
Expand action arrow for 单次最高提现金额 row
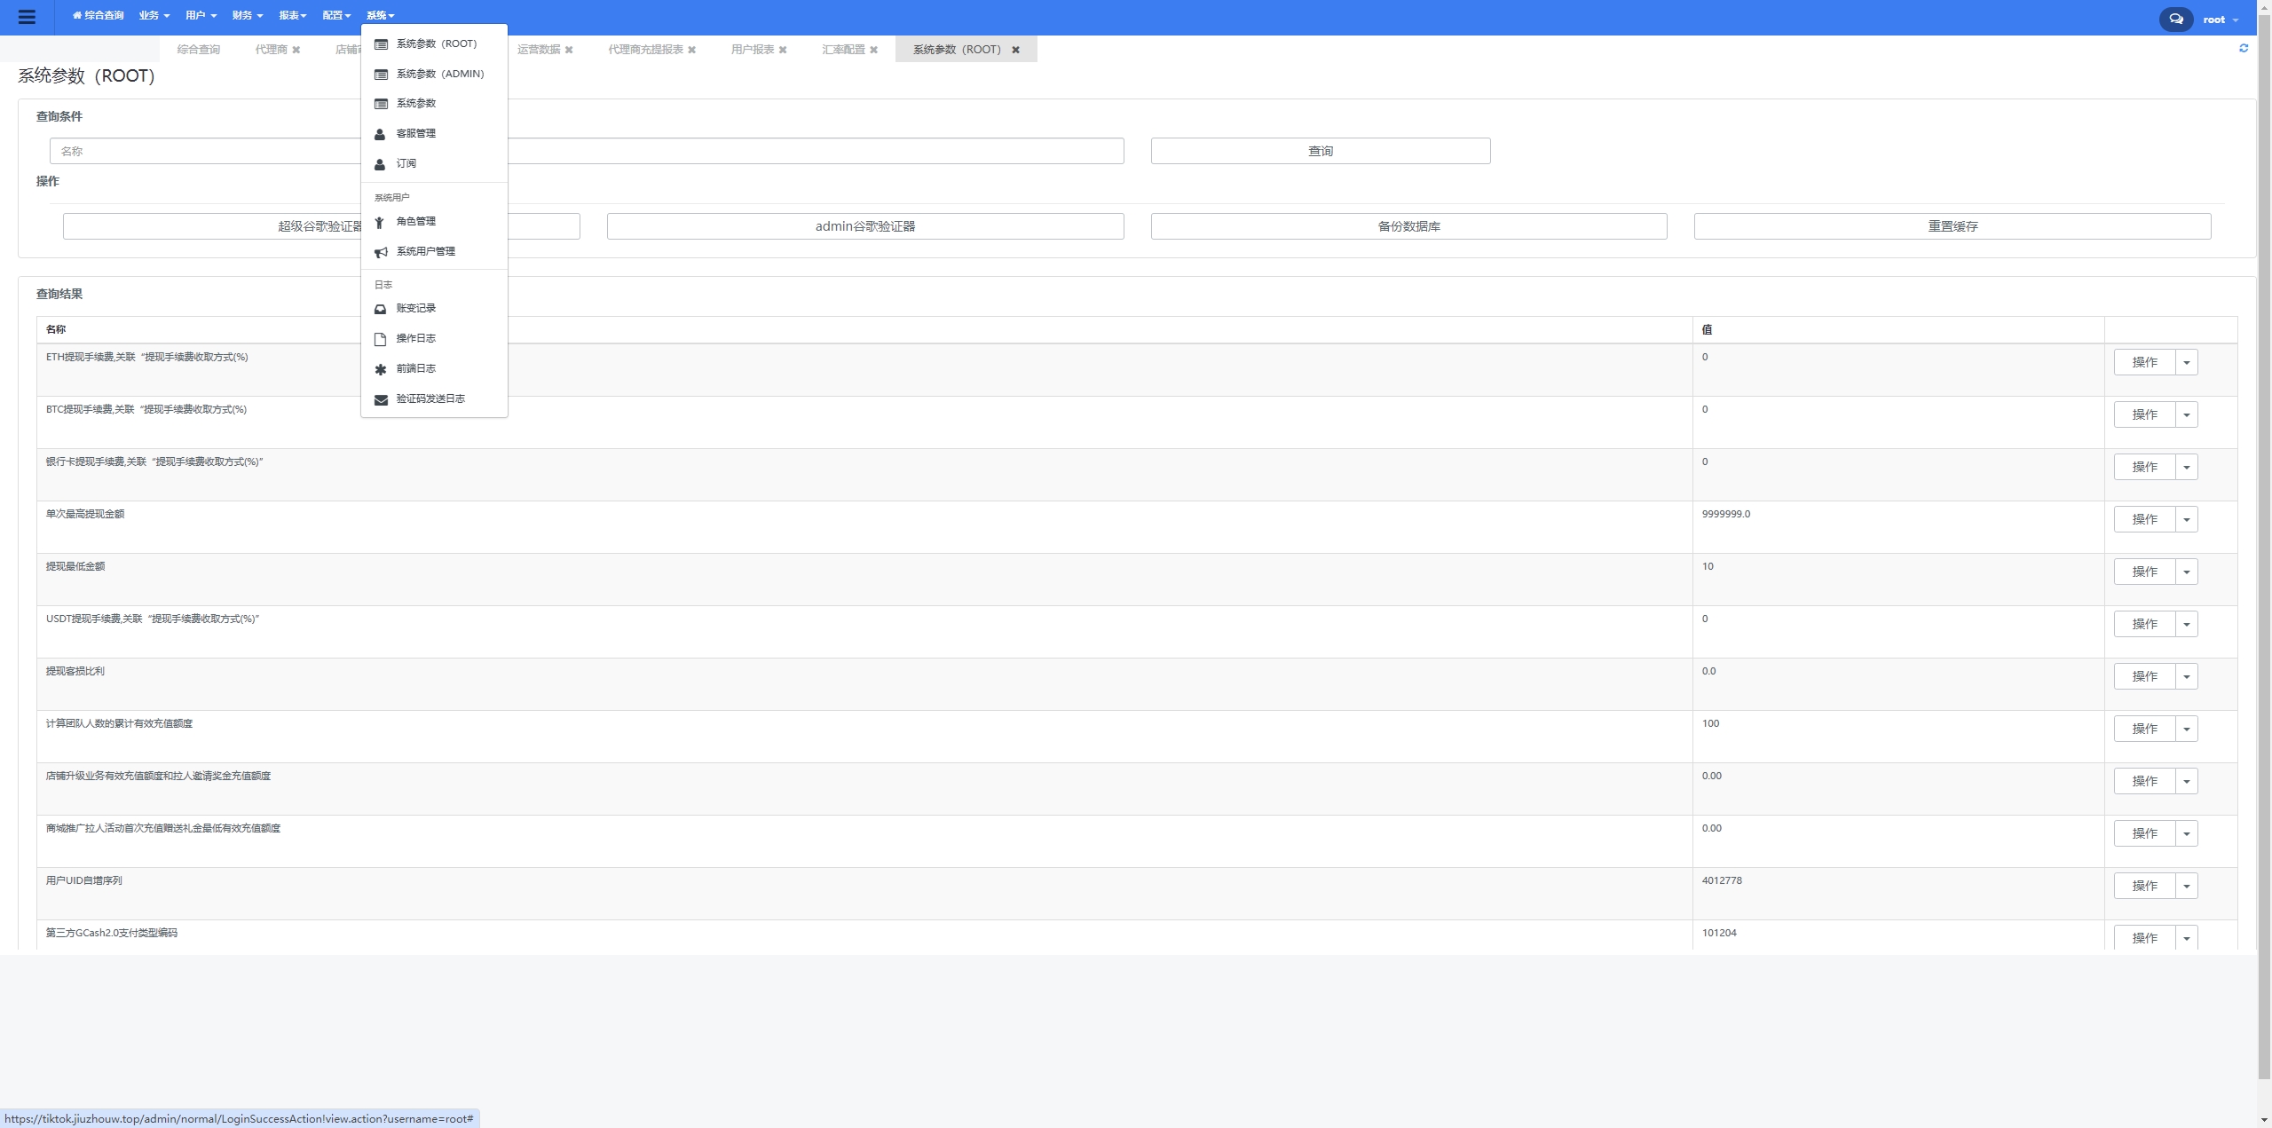click(x=2187, y=519)
